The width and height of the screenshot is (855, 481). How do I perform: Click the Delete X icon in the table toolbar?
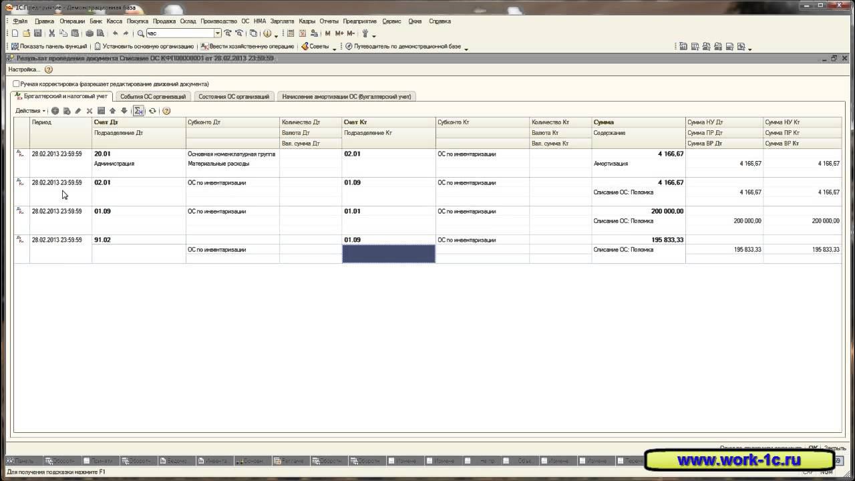pyautogui.click(x=90, y=111)
